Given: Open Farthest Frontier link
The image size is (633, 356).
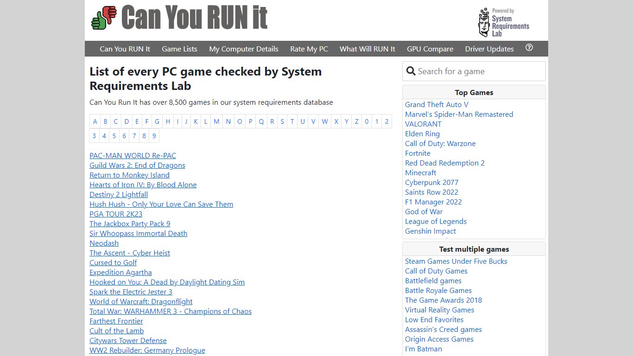Looking at the screenshot, I should [116, 321].
